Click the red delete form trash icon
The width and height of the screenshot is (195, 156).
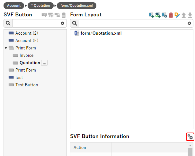171,15
